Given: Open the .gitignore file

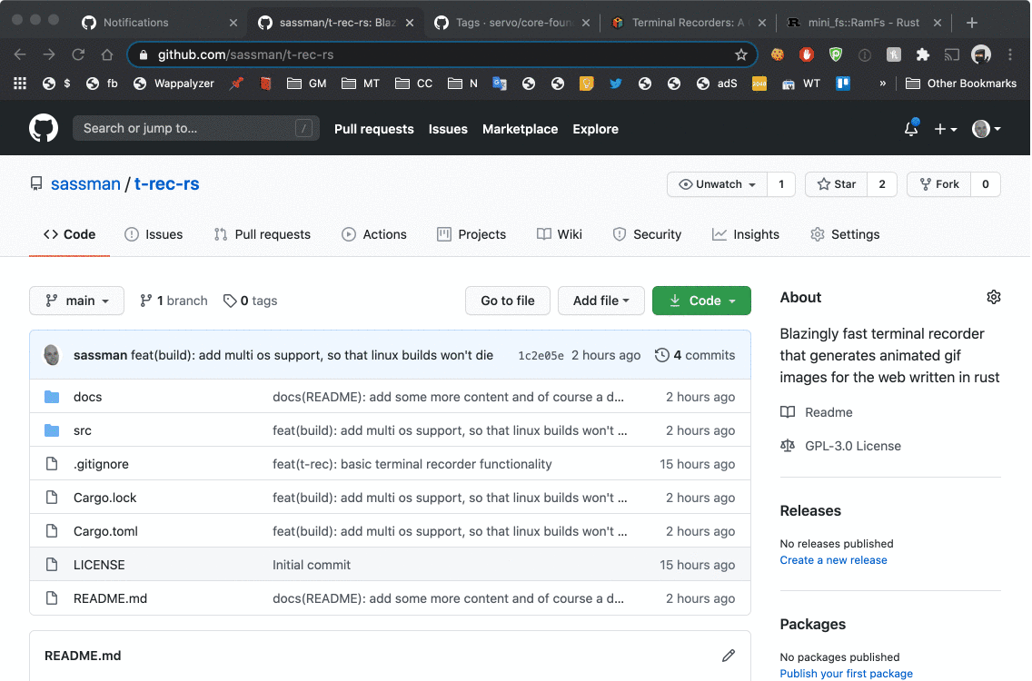Looking at the screenshot, I should (x=102, y=464).
